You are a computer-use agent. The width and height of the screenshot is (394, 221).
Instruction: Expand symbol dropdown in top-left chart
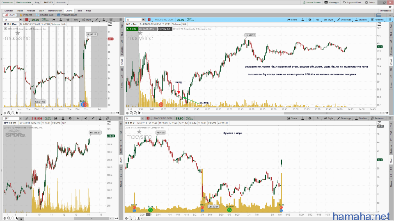[21, 20]
